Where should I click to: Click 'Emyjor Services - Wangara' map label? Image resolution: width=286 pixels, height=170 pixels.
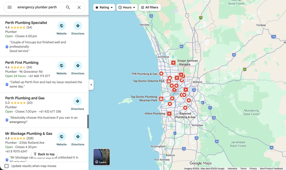(187, 62)
